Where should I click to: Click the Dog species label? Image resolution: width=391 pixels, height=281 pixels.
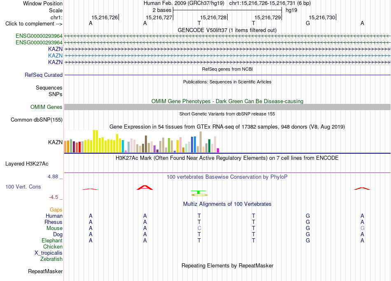[x=58, y=235]
